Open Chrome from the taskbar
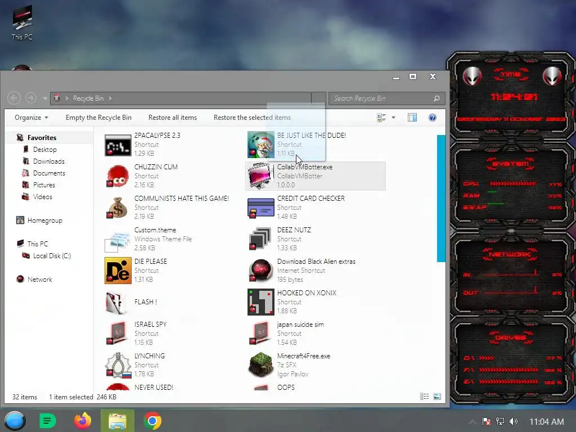576x432 pixels. pos(152,421)
